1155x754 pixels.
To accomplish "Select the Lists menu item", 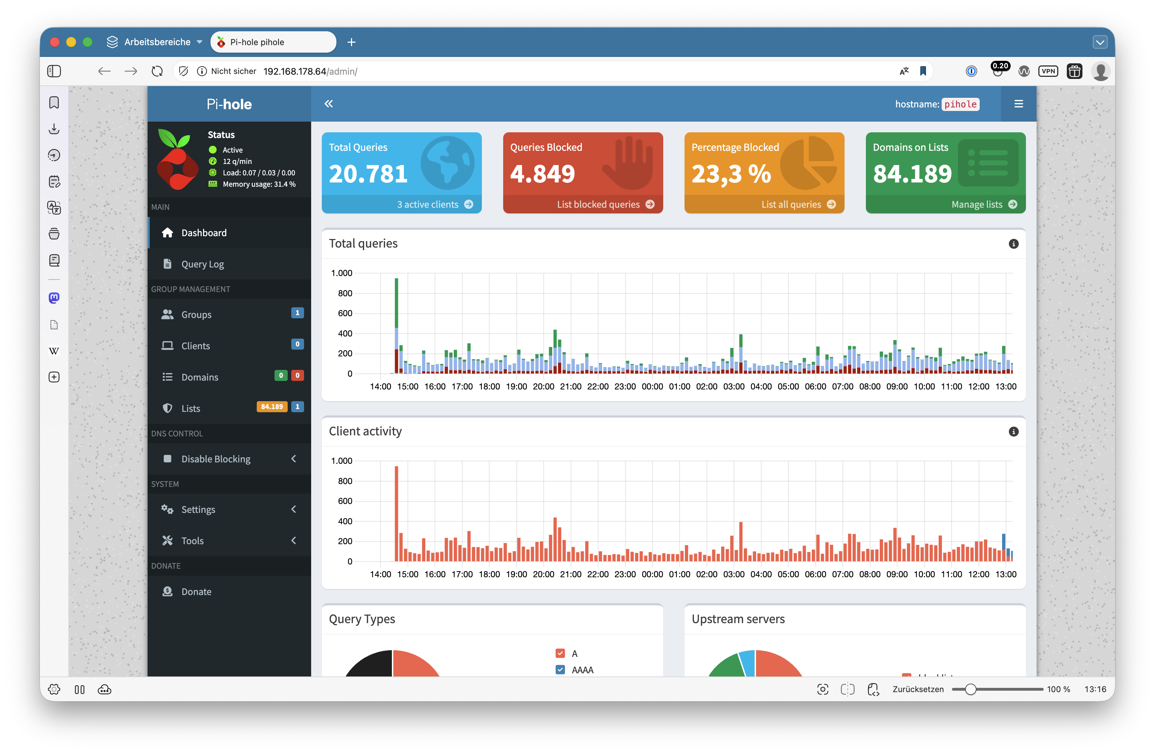I will [x=191, y=408].
